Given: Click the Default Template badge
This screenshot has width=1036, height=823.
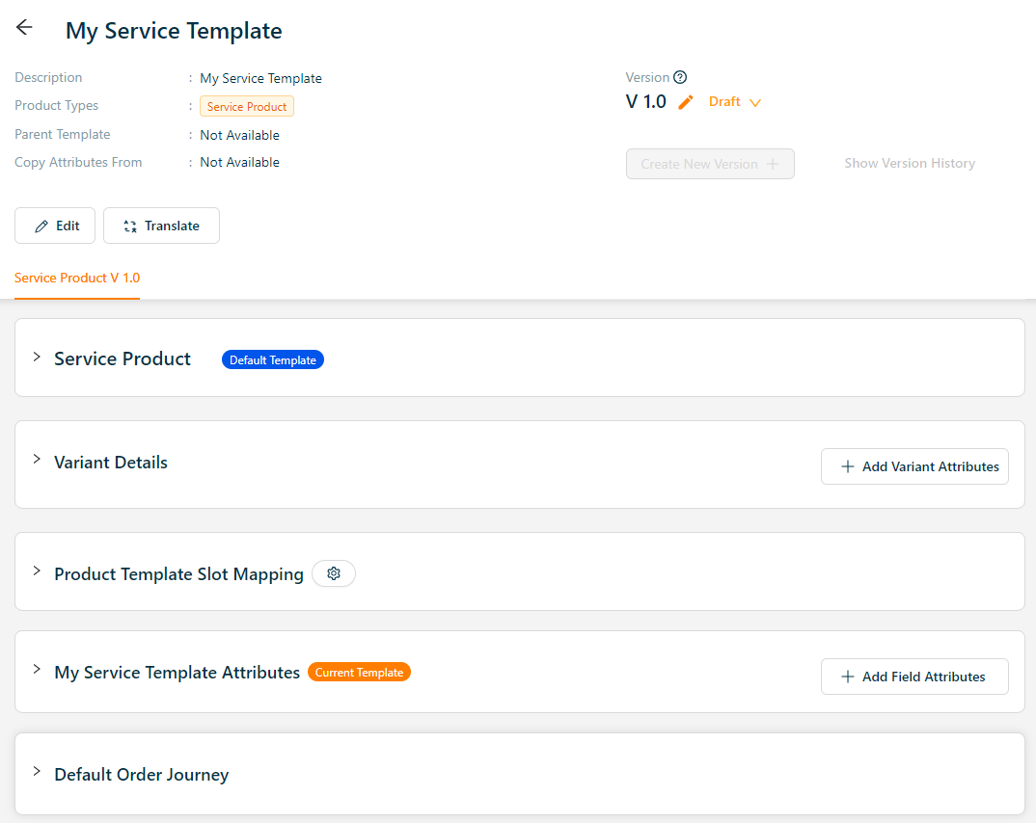Looking at the screenshot, I should click(x=273, y=359).
